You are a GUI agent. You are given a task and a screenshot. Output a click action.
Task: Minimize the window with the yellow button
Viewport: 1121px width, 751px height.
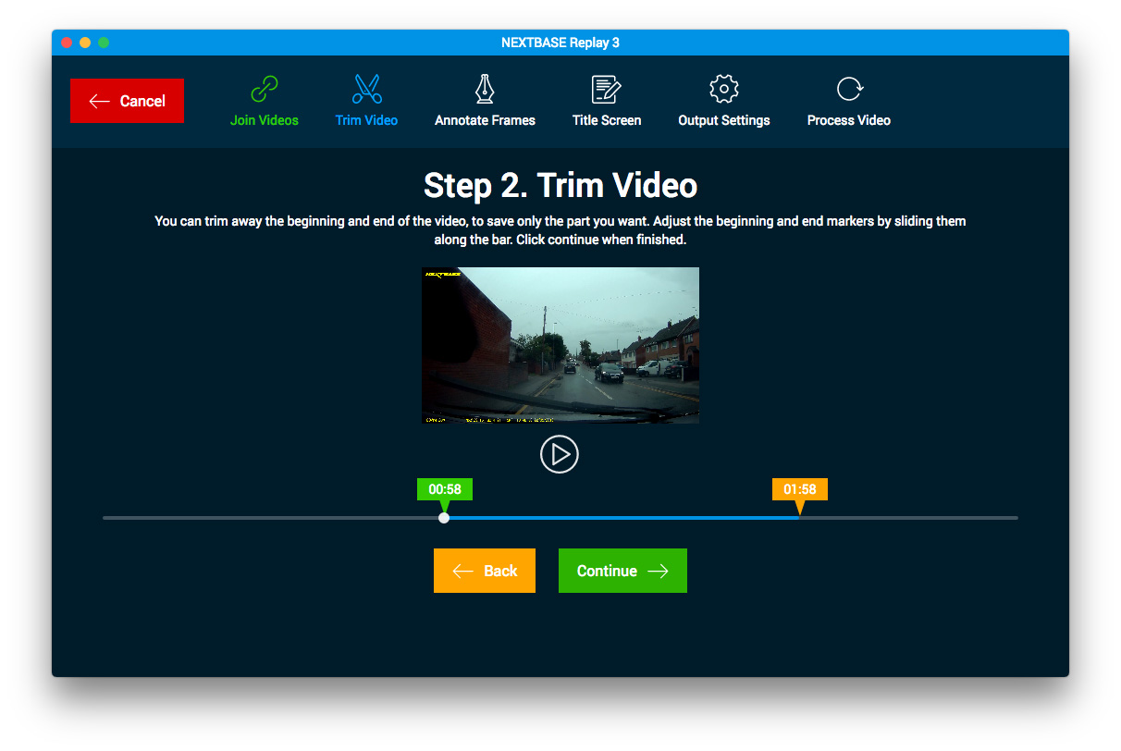pos(85,43)
